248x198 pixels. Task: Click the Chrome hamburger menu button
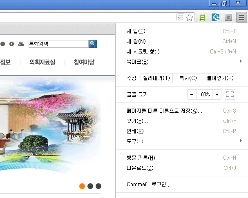click(241, 18)
